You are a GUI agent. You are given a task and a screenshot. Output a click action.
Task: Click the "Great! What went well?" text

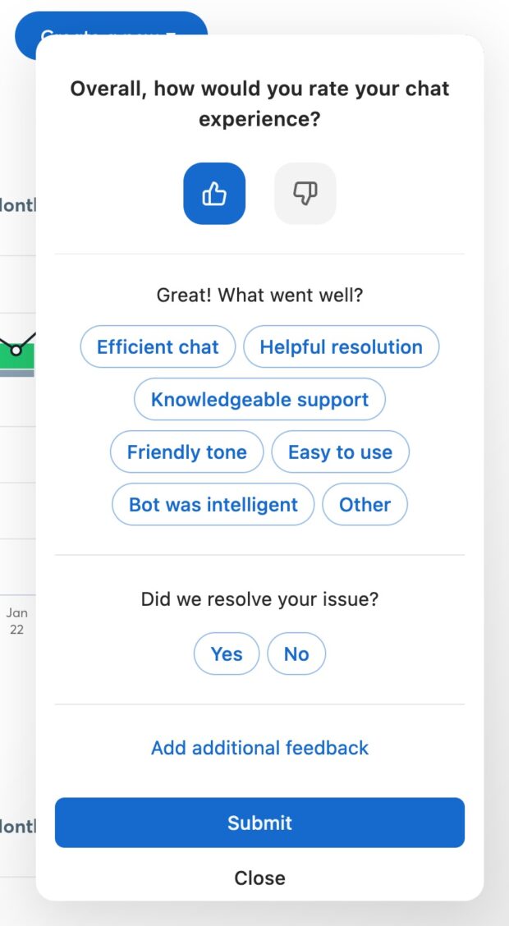pos(259,295)
